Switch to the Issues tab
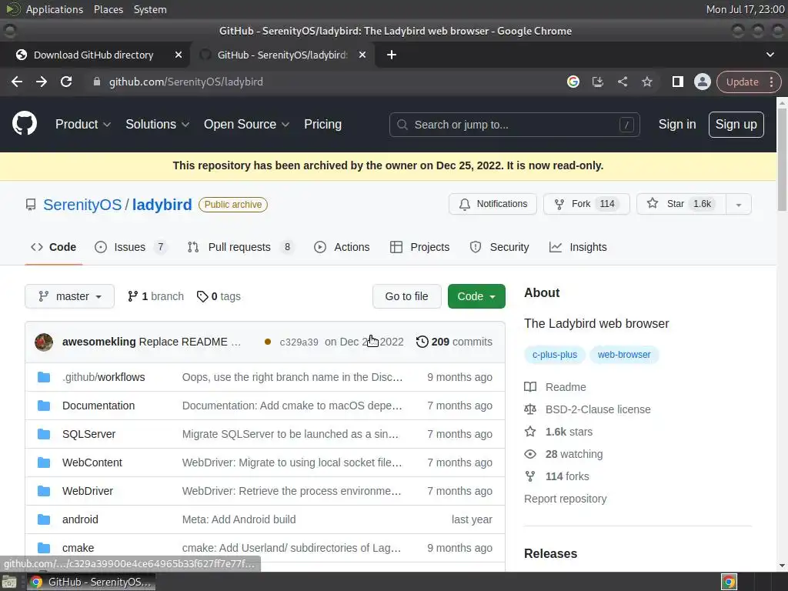 point(129,247)
